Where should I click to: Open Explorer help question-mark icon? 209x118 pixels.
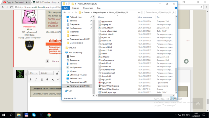(x=176, y=8)
